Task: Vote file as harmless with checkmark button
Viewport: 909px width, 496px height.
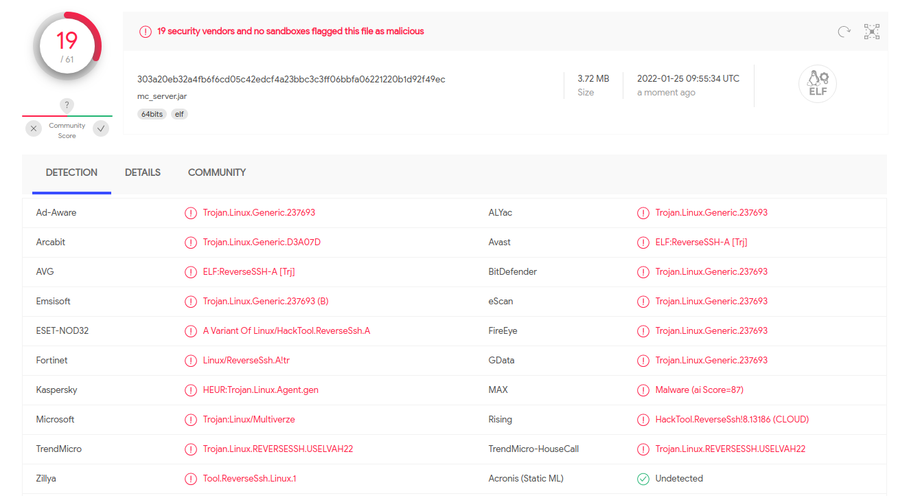Action: point(101,128)
